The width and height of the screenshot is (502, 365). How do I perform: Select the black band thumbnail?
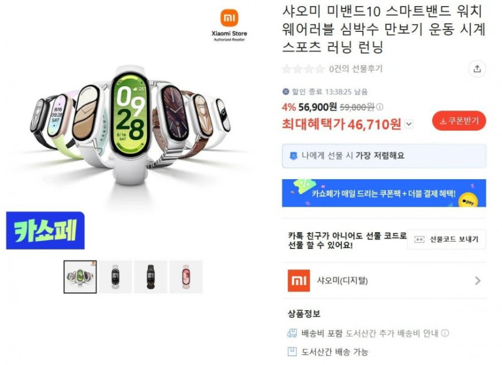pos(150,277)
